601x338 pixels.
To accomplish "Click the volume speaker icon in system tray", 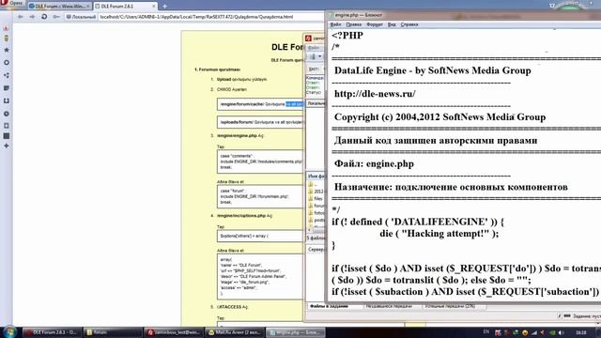I will coord(562,332).
